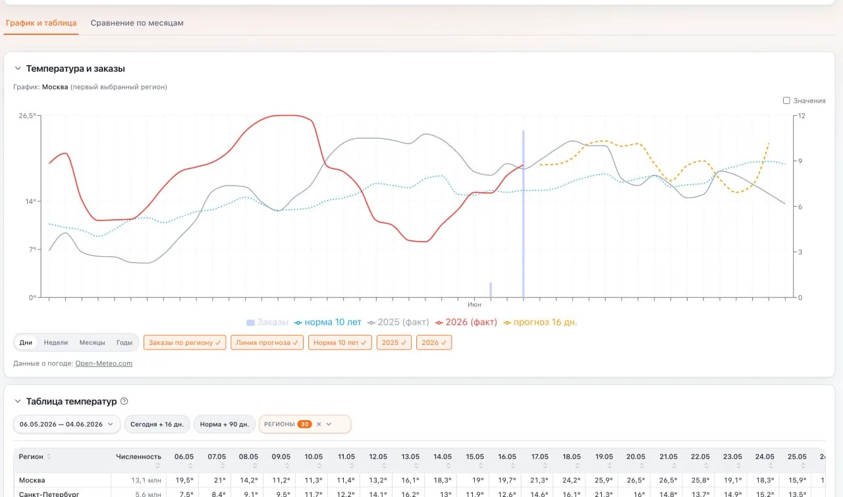
Task: Sort table by Регион column arrows
Action: 49,457
